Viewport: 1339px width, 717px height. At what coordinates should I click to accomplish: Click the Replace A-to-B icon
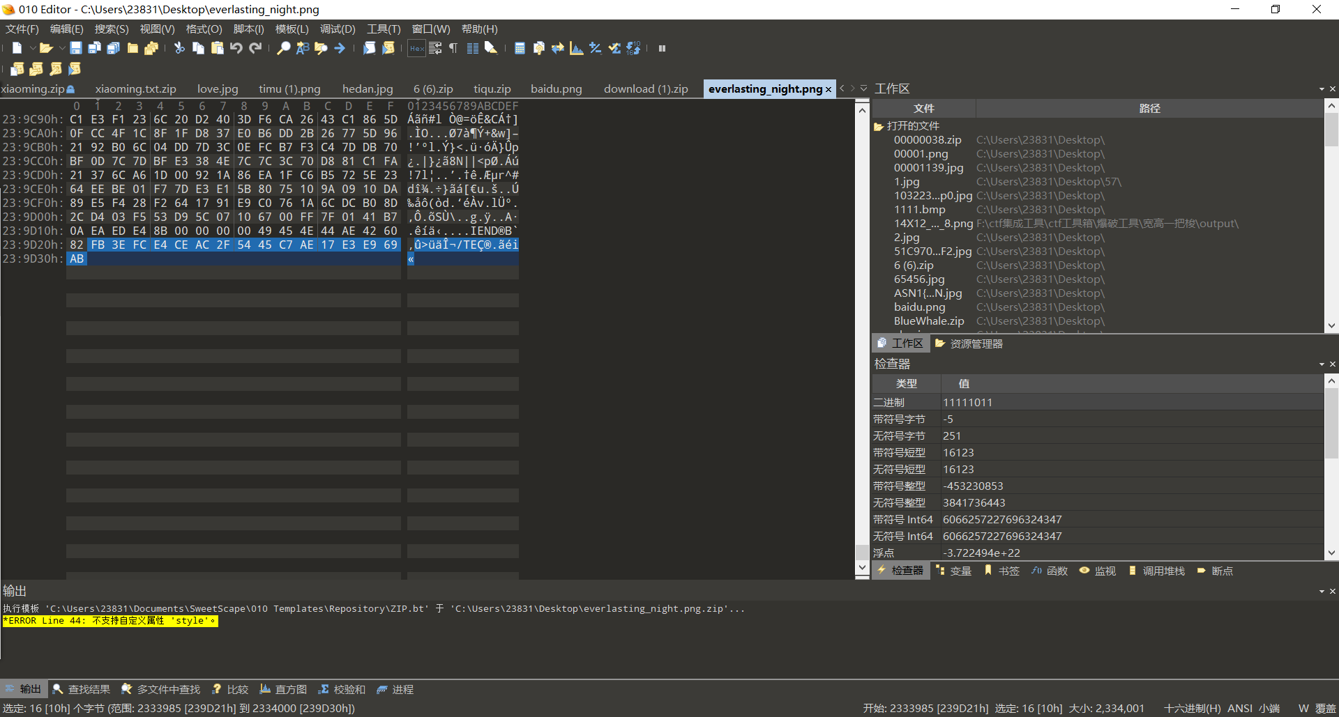(302, 48)
